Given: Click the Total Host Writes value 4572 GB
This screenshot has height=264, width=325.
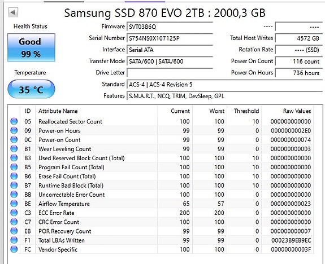Looking at the screenshot, I should click(x=299, y=38).
